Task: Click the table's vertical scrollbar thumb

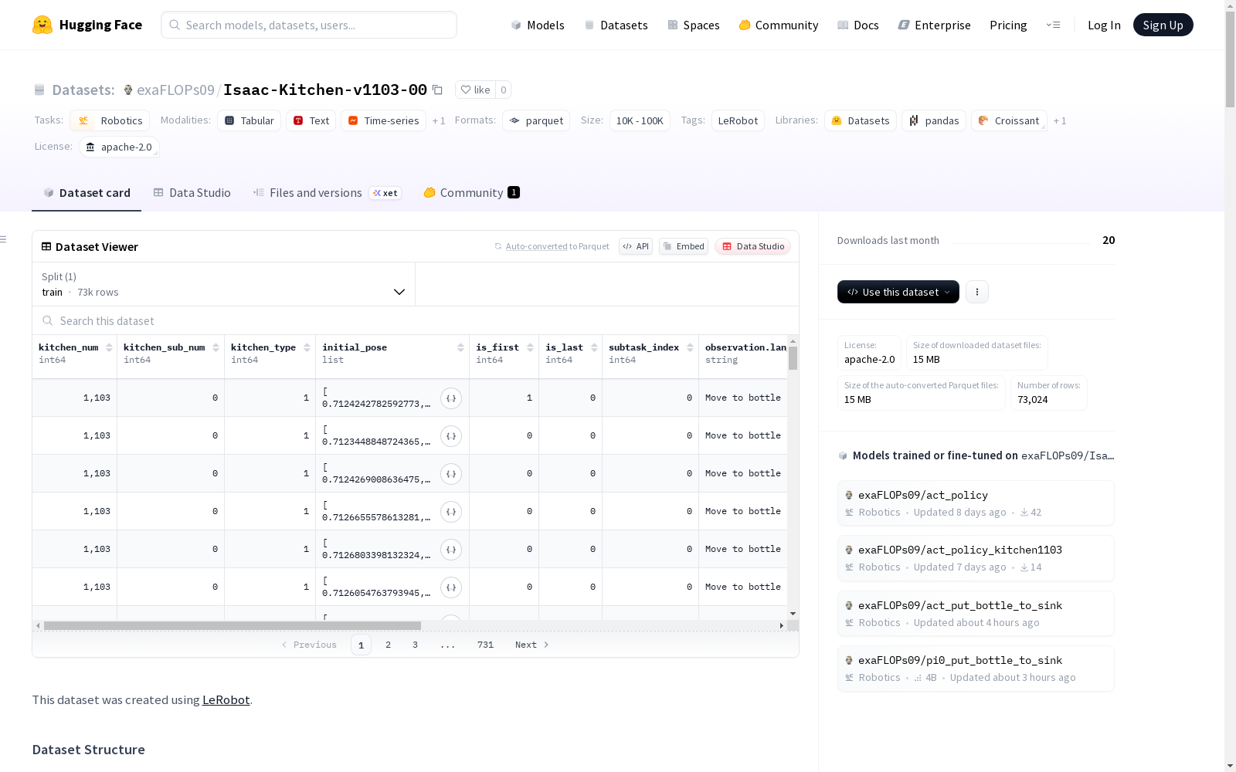Action: coord(793,358)
